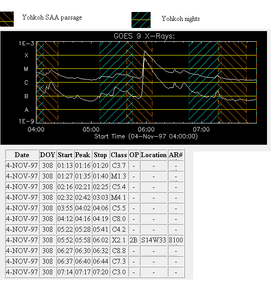This screenshot has height=297, width=275.
Task: Click the Location column header
Action: (153, 155)
